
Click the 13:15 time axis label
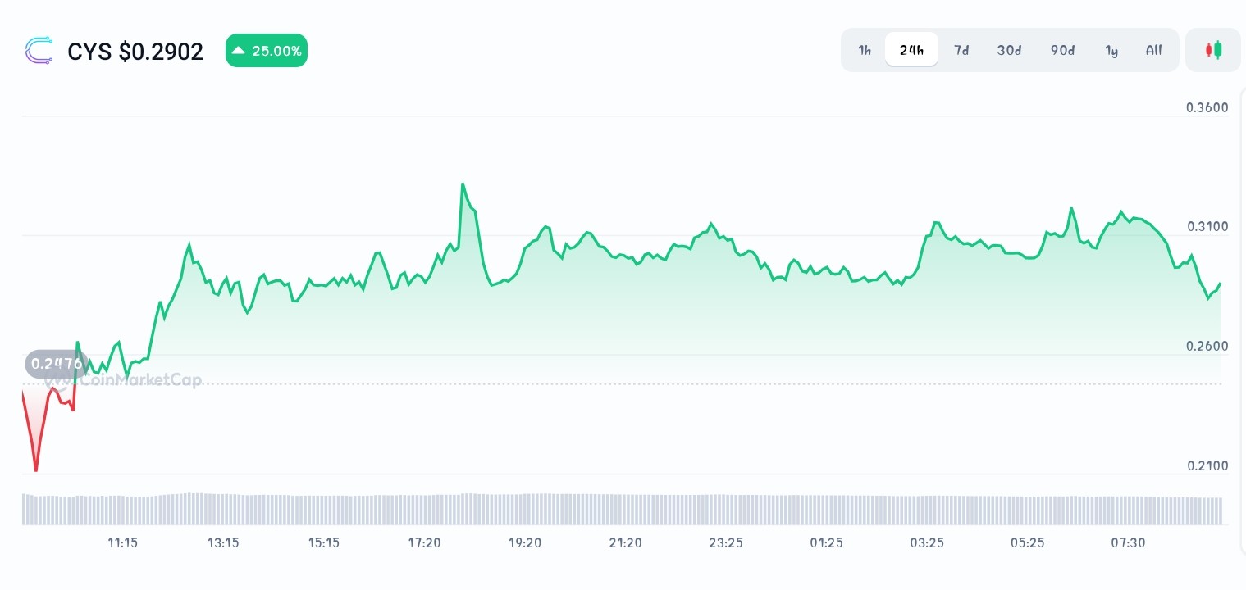point(223,542)
